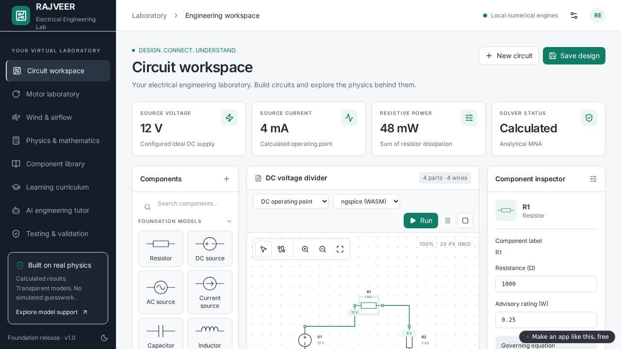
Task: Select the DC source component
Action: coord(210,249)
